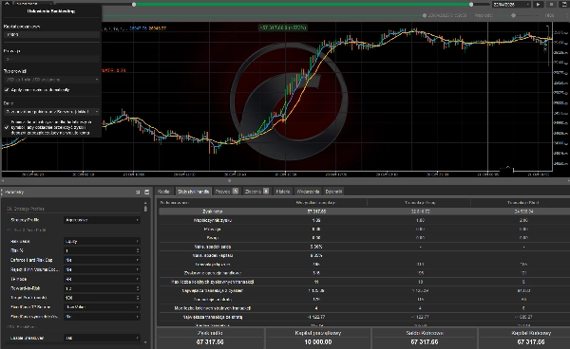Open the last dropdown in the Parametry panel
This screenshot has height=349, width=570.
[x=102, y=338]
